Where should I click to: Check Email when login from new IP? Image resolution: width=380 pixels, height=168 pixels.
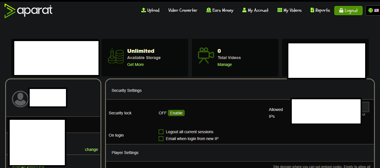coord(161,139)
